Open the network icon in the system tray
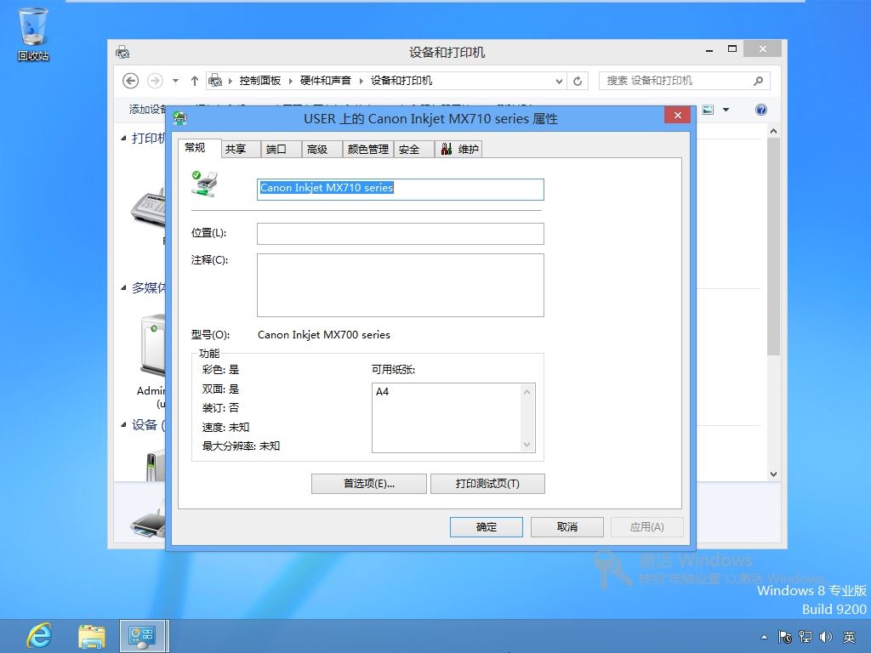 click(x=805, y=637)
